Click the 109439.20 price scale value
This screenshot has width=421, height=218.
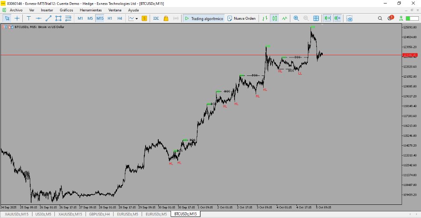pyautogui.click(x=410, y=195)
